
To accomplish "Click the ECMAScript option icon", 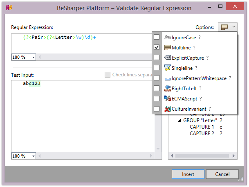I will click(167, 98).
